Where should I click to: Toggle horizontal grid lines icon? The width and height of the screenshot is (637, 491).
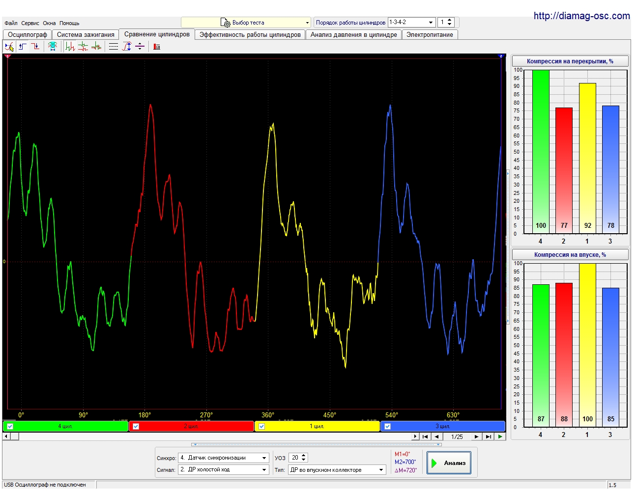point(114,47)
